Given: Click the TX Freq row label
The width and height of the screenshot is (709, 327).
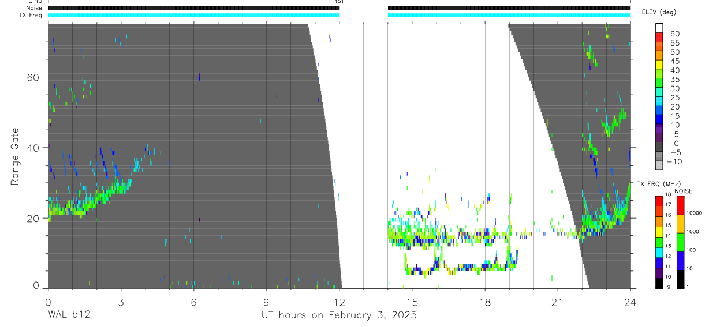Looking at the screenshot, I should (31, 15).
